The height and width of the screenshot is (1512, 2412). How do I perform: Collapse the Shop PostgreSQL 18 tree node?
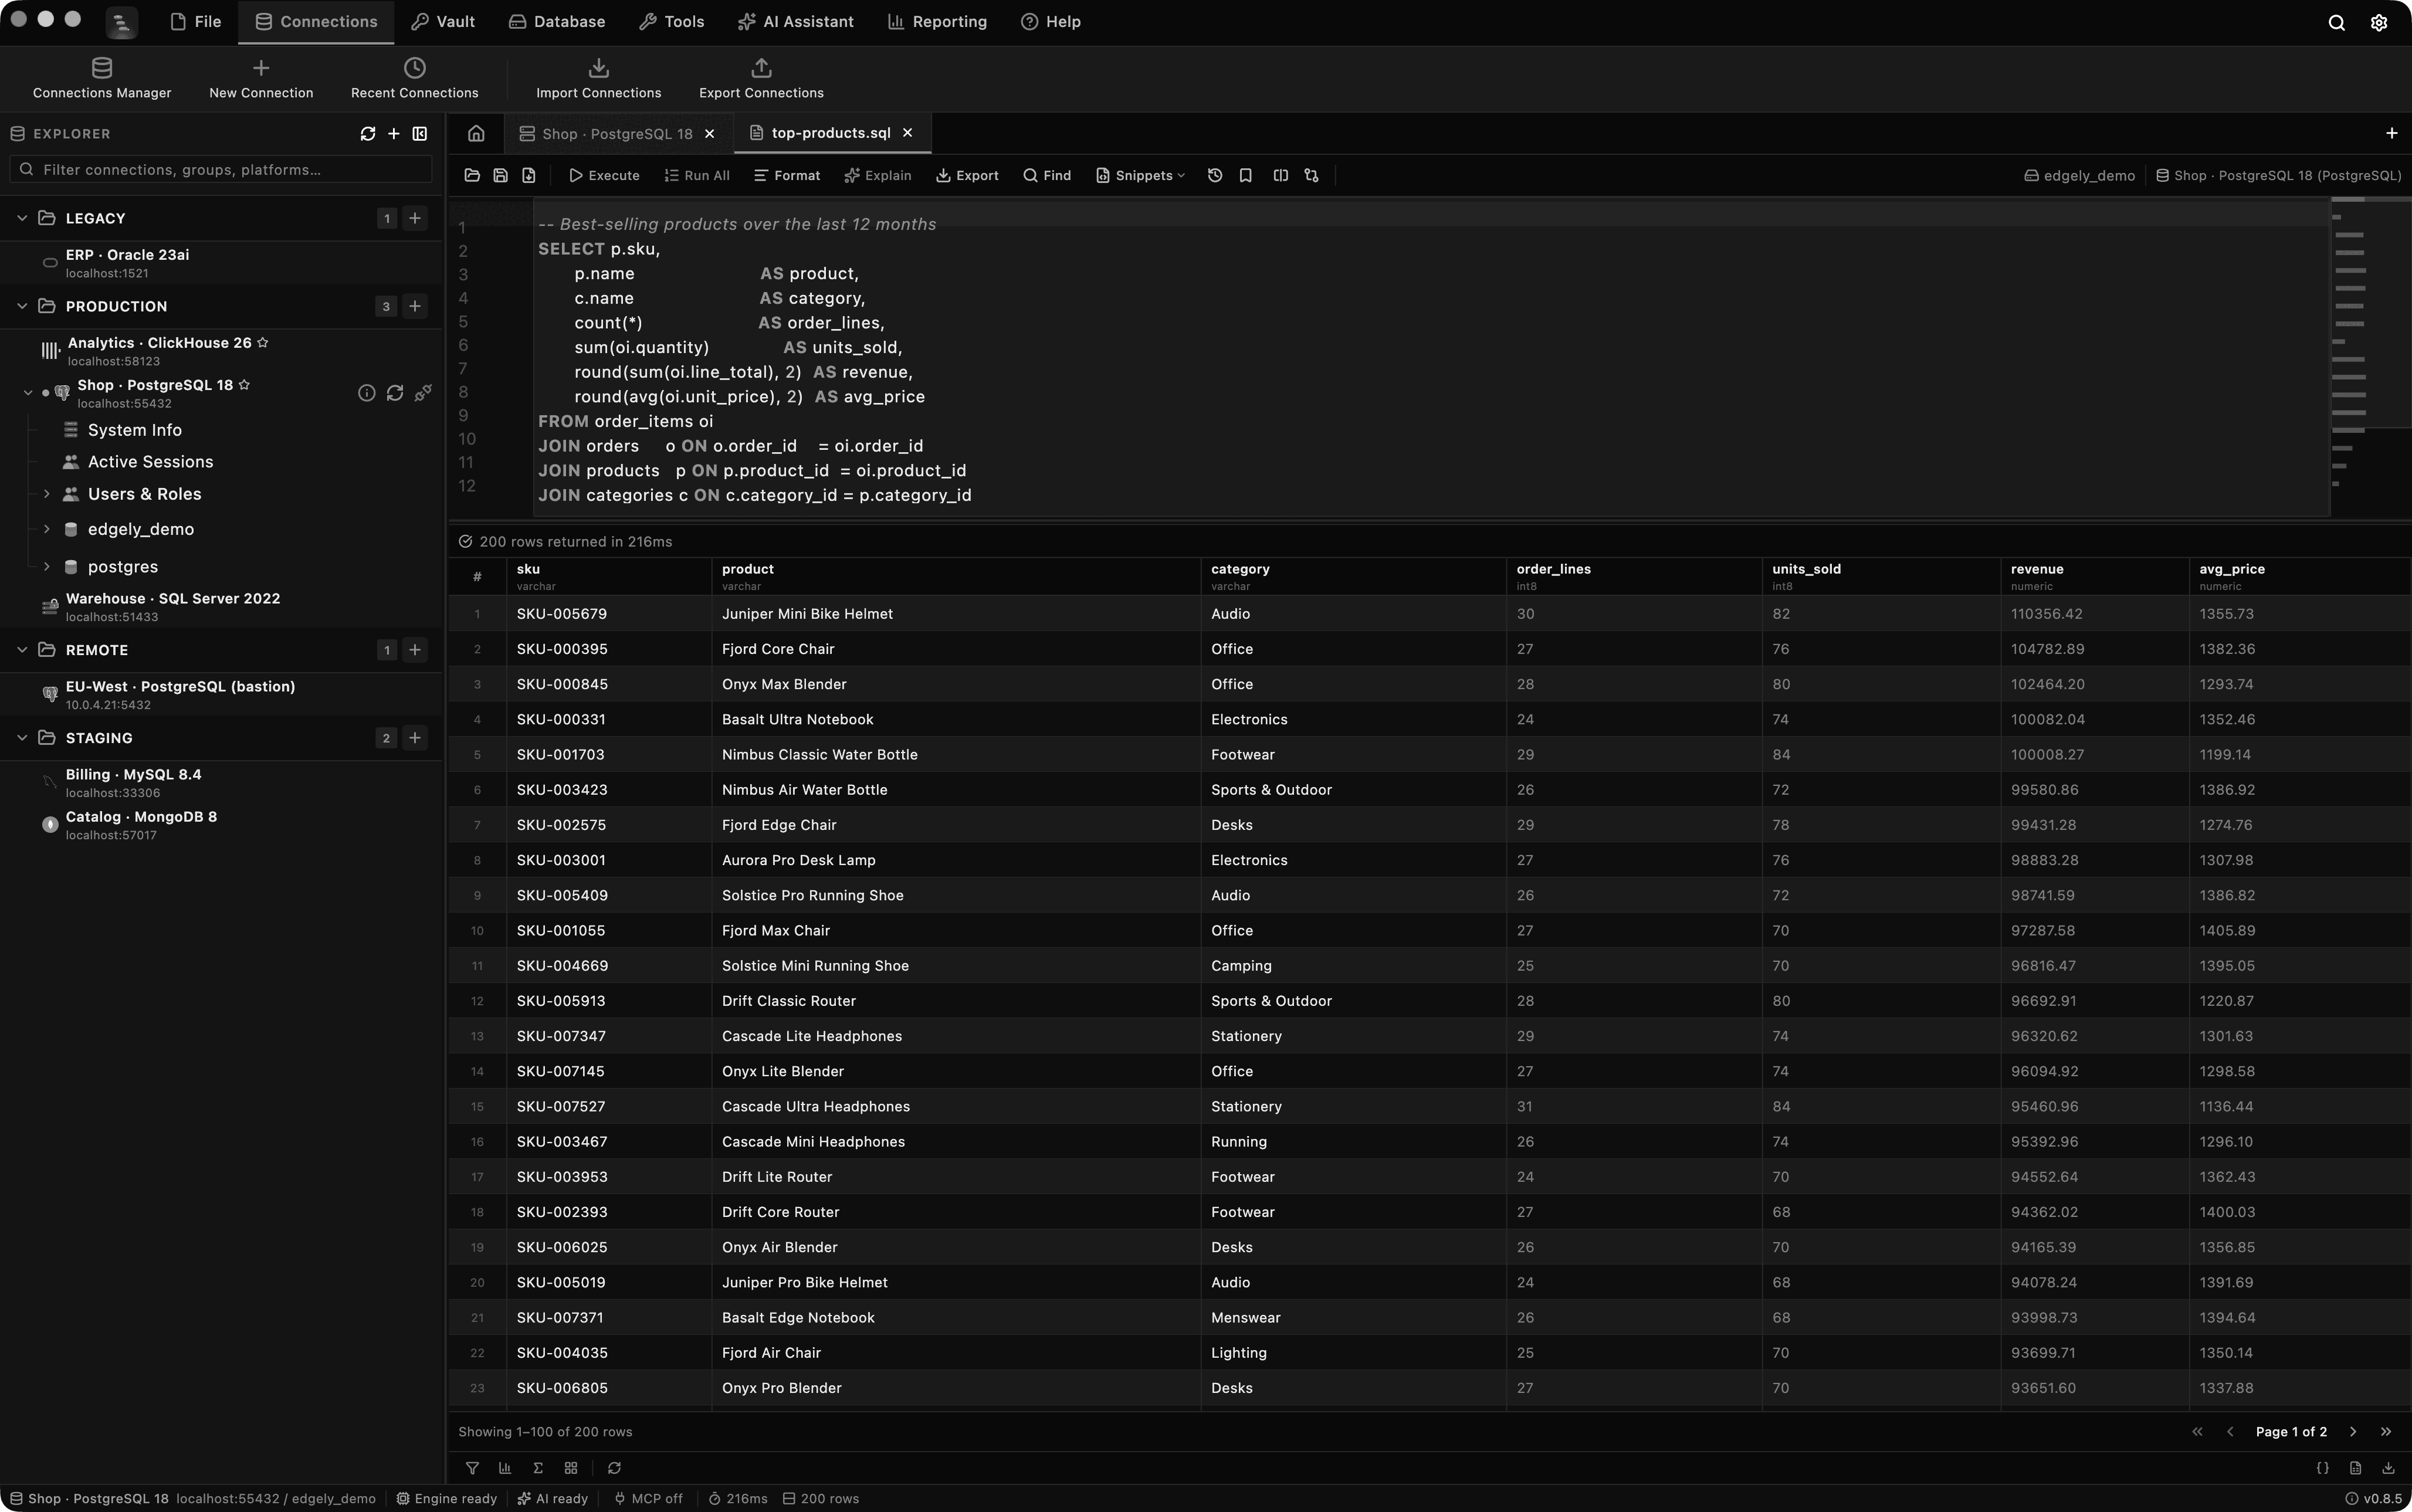click(x=28, y=394)
